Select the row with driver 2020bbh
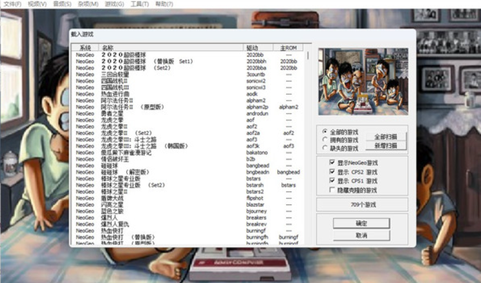Screen dimensions: 481x283 coord(188,61)
